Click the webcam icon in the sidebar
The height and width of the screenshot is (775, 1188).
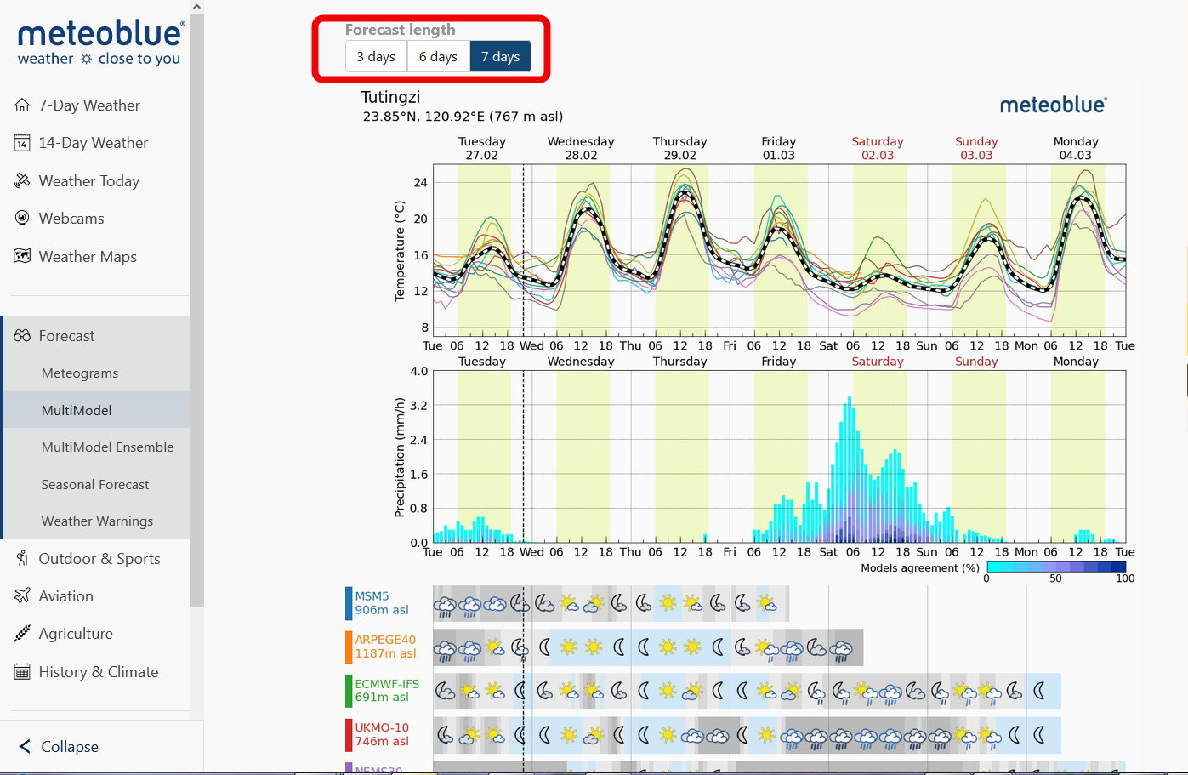tap(22, 218)
